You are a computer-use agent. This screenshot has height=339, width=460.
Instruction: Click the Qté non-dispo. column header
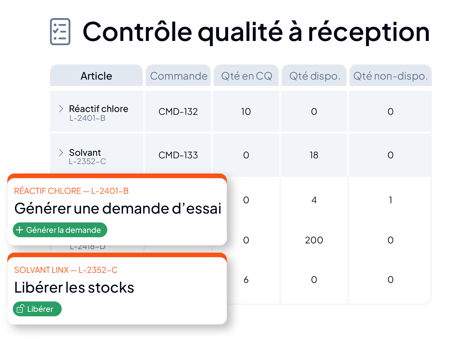(390, 76)
